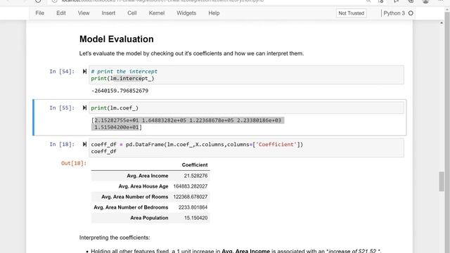
Task: Click the notebook vertical scrollbar thumb
Action: tap(442, 181)
